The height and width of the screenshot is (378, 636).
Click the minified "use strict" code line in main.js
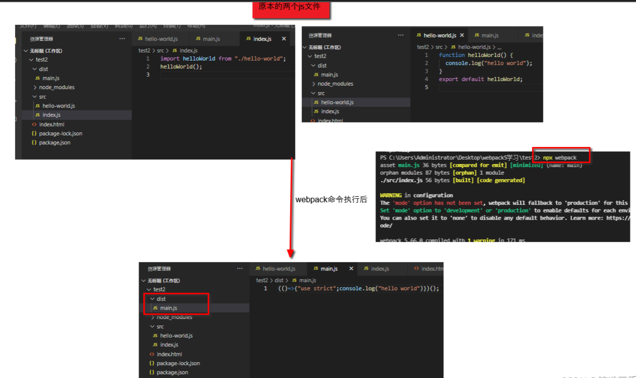coord(359,288)
